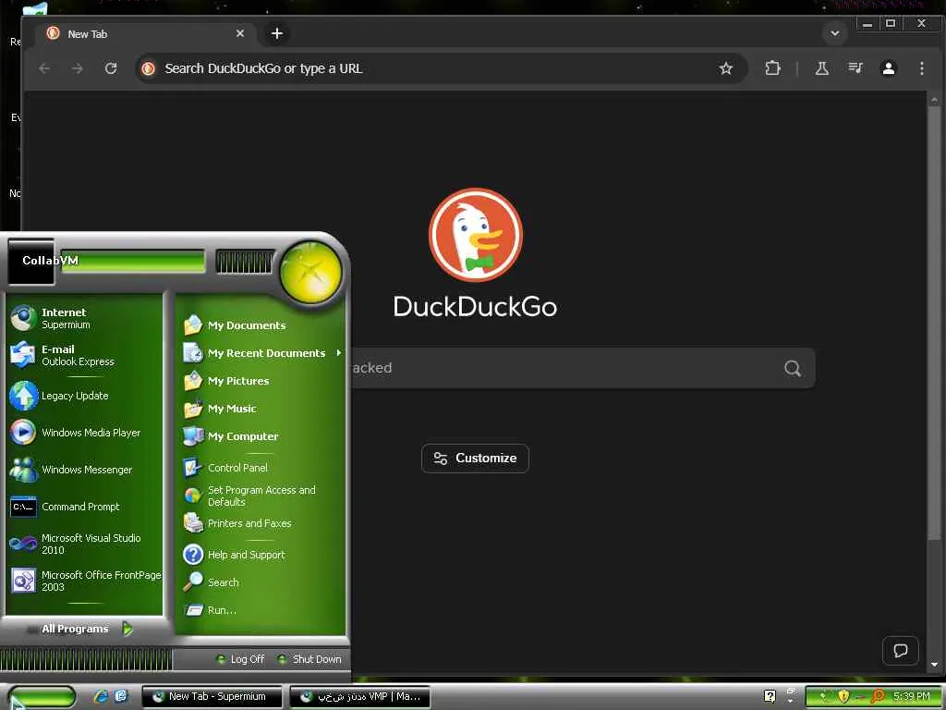This screenshot has width=946, height=710.
Task: Click Shut Down button
Action: click(x=309, y=659)
